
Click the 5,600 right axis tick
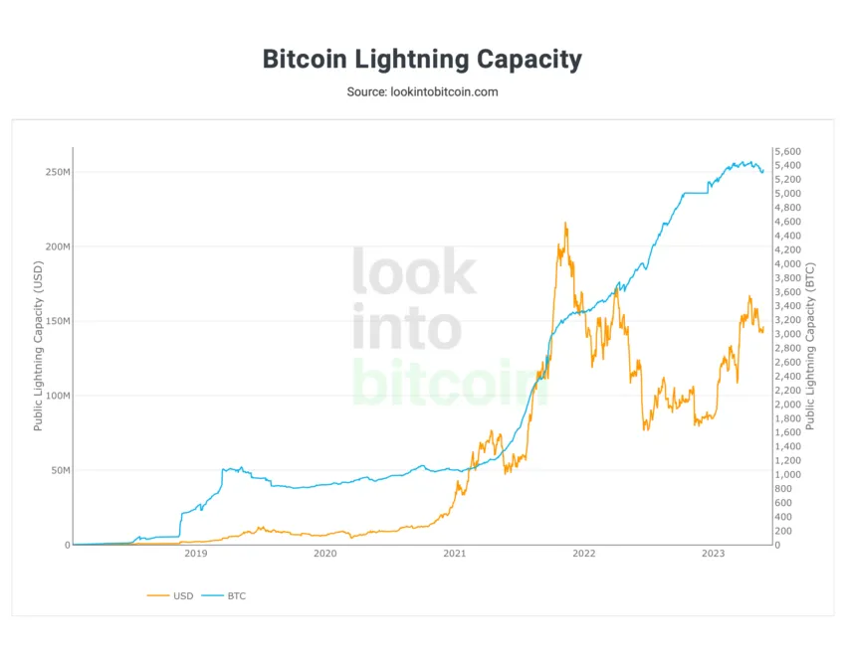787,151
